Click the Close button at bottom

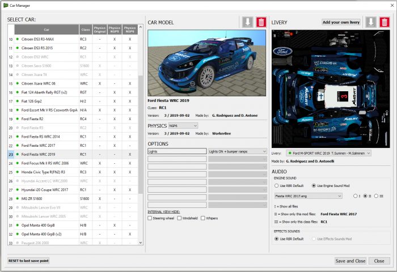379,261
